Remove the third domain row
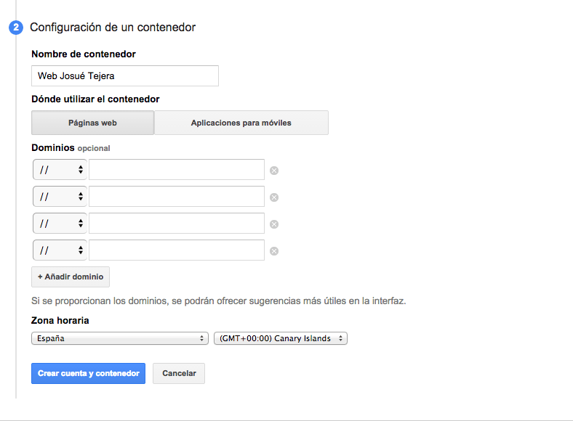Image resolution: width=573 pixels, height=421 pixels. coord(274,224)
